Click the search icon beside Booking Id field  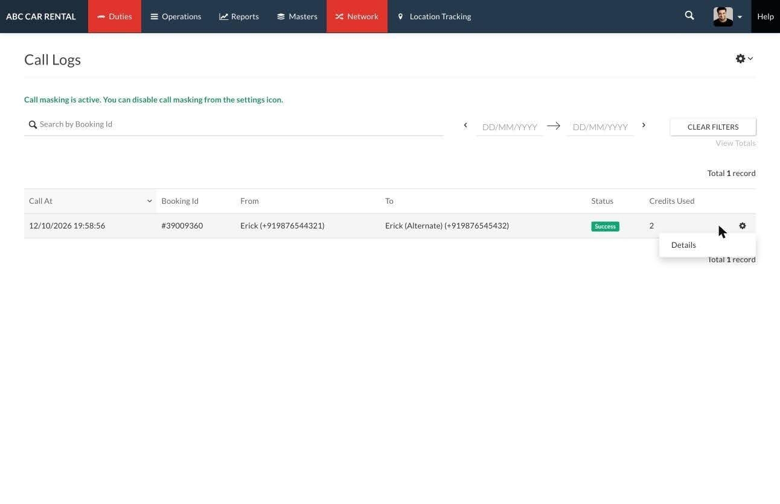point(33,125)
